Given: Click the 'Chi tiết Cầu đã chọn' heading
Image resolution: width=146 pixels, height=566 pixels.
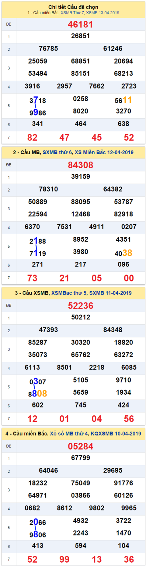Looking at the screenshot, I should [73, 7].
